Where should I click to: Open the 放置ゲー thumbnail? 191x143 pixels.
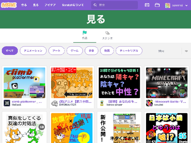[x=72, y=128]
